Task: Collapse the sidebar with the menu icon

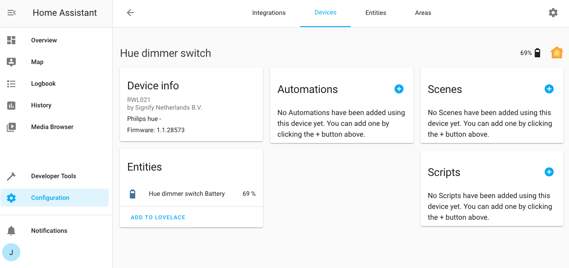Action: point(12,13)
